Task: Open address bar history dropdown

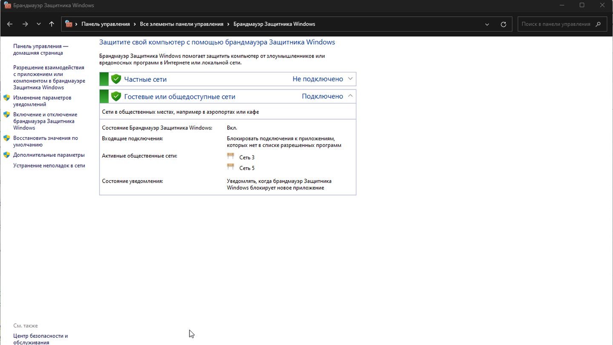Action: [487, 24]
